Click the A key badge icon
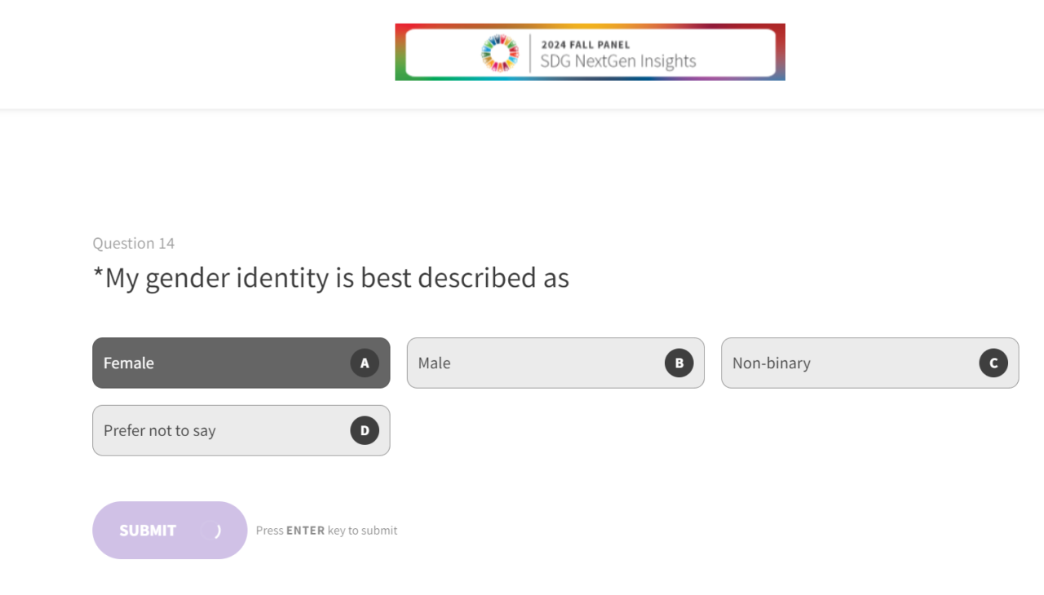Viewport: 1044px width, 595px height. (x=365, y=363)
